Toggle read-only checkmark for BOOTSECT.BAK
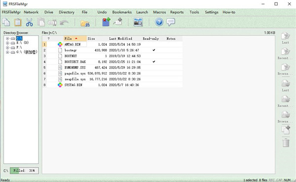 [x=154, y=62]
